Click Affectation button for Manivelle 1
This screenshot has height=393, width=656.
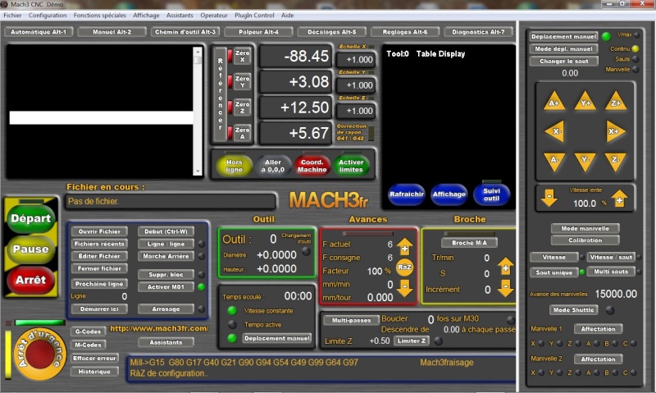[x=599, y=329]
